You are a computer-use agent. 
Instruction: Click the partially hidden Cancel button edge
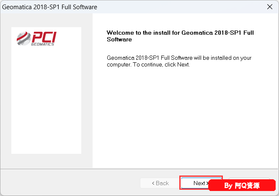click(249, 178)
